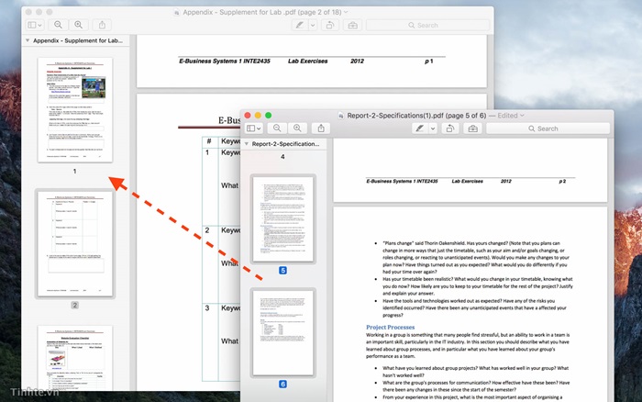Click the Project Processes heading
642x402 pixels.
pos(390,327)
